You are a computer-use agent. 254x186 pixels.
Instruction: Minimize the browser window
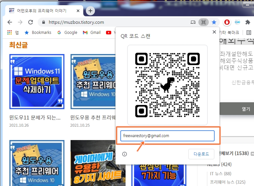click(x=247, y=5)
